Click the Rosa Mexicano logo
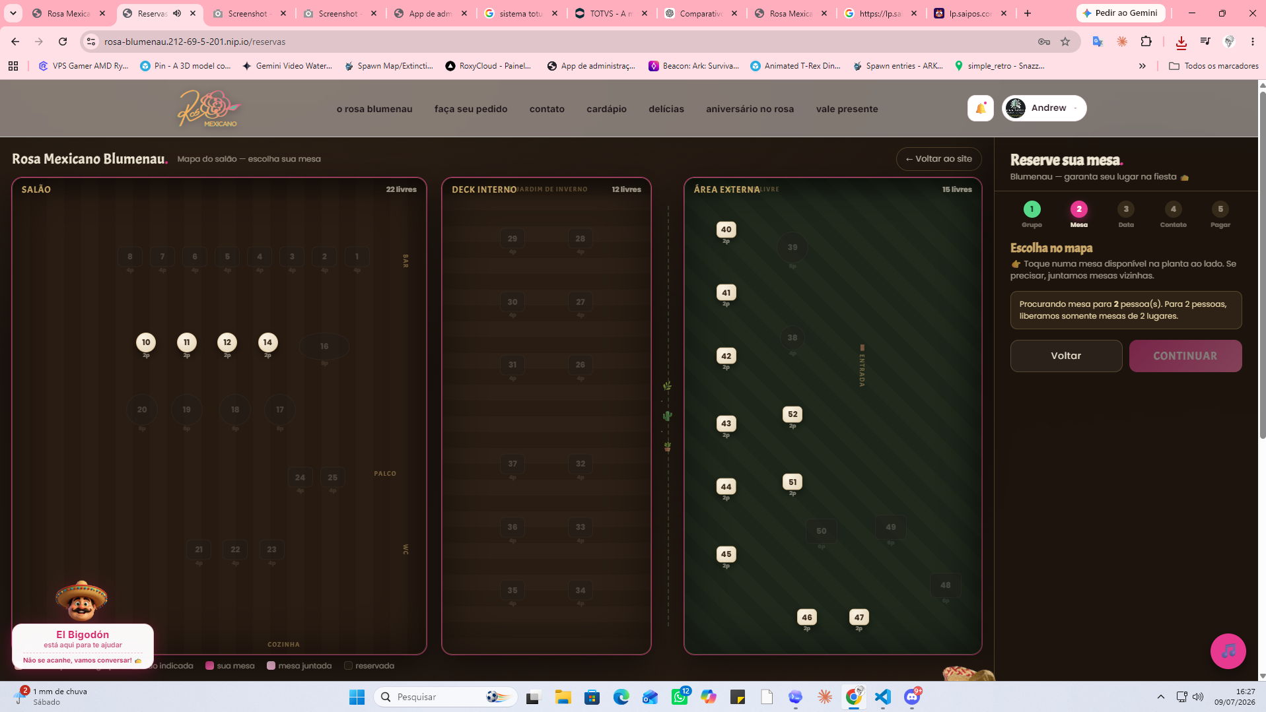This screenshot has width=1266, height=712. point(209,108)
